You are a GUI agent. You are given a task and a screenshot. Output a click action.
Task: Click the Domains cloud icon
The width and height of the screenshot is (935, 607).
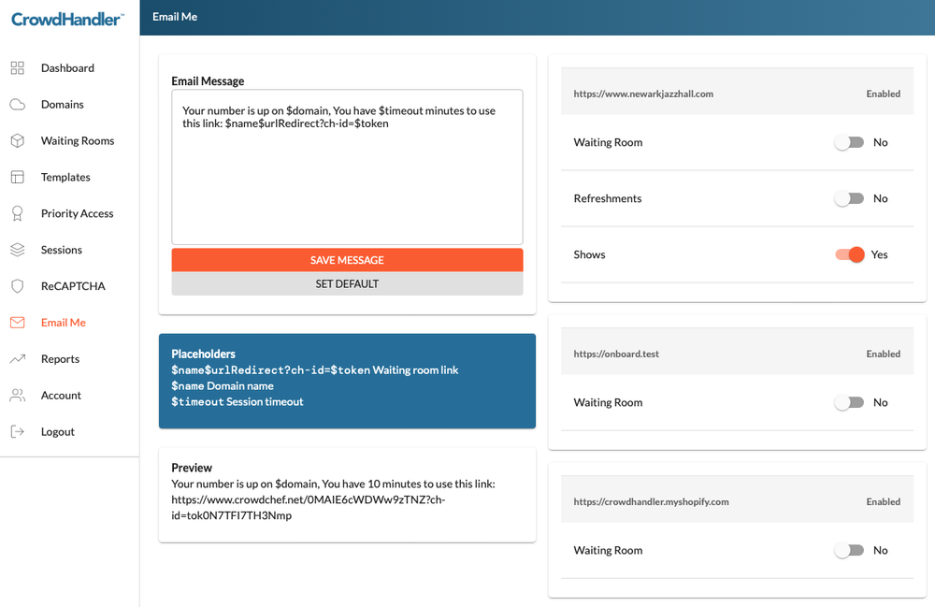(x=17, y=105)
